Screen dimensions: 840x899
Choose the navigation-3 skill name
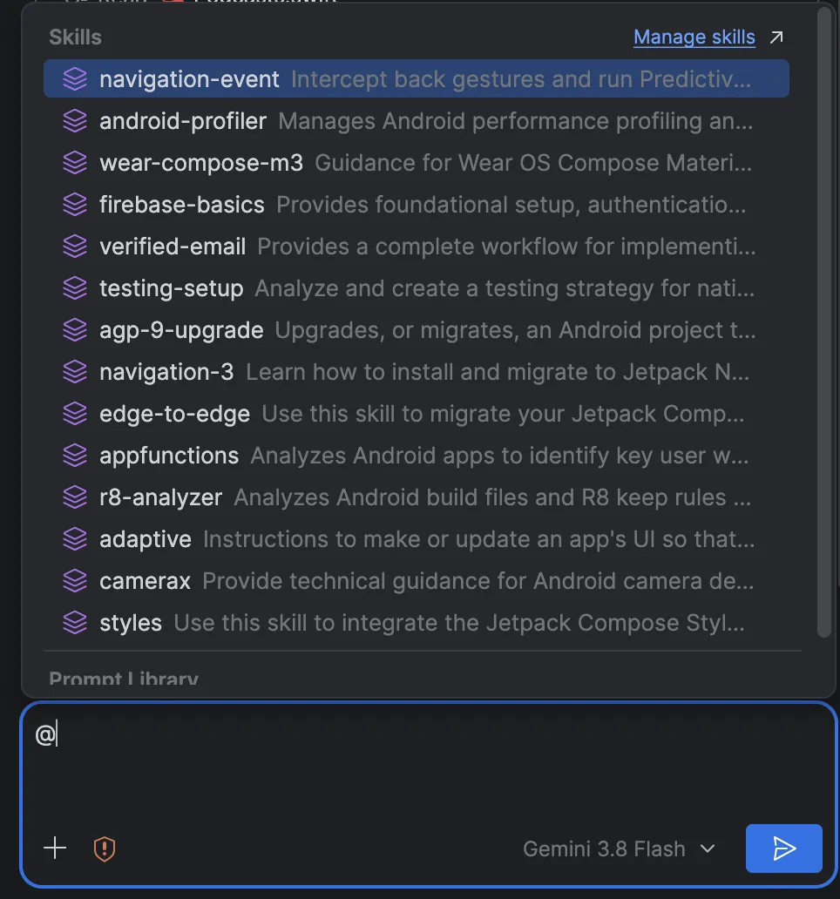[x=166, y=372]
